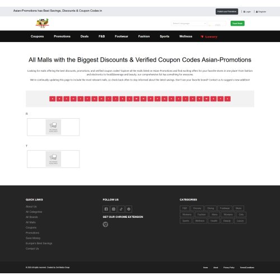The width and height of the screenshot is (280, 280).
Task: Click the Chrome extension icon
Action: pos(105,224)
